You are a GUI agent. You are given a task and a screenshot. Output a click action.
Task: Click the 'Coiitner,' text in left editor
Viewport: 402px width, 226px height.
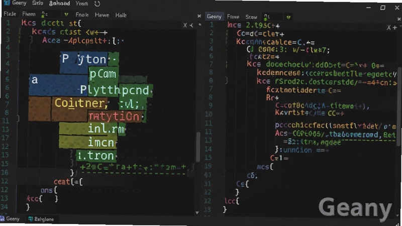coord(81,103)
